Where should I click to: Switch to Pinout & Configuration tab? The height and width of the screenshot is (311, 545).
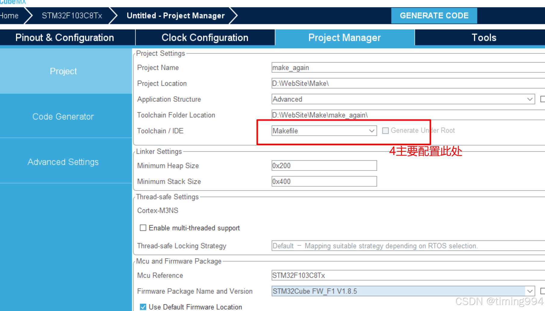coord(64,38)
